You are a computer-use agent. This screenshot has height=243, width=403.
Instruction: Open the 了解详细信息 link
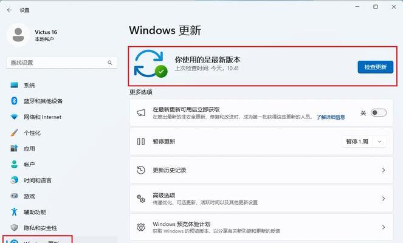pyautogui.click(x=331, y=117)
